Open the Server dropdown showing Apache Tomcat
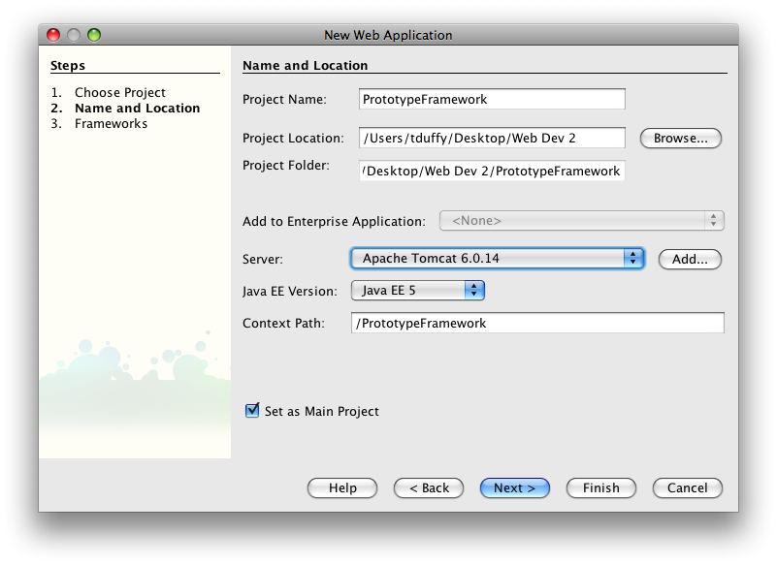 coord(497,258)
